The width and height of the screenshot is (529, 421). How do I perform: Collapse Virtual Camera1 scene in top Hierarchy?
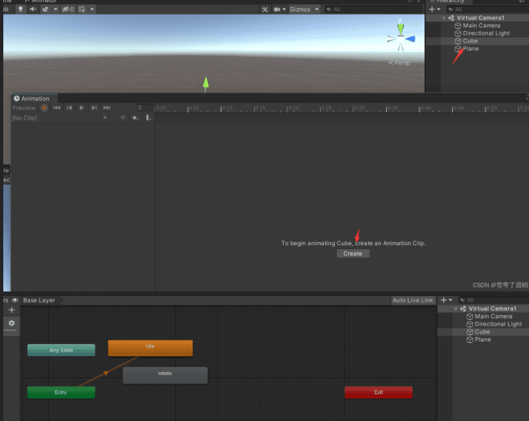click(444, 18)
